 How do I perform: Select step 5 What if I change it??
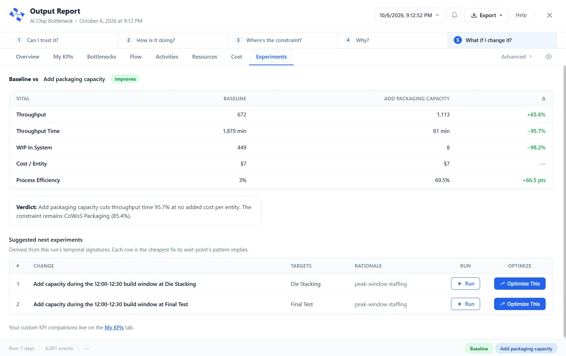click(502, 40)
